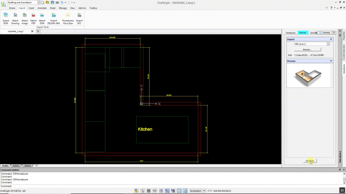Image resolution: width=346 pixels, height=194 pixels.
Task: Open the redo history dropdown arrow
Action: [x=72, y=3]
